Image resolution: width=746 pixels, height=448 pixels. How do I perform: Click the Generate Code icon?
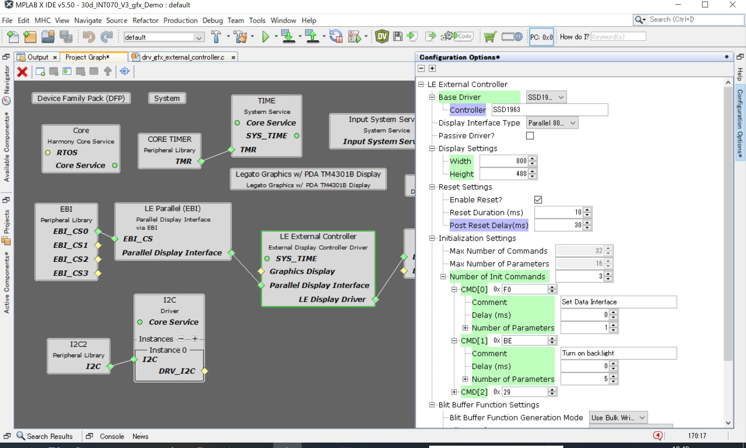pyautogui.click(x=457, y=36)
